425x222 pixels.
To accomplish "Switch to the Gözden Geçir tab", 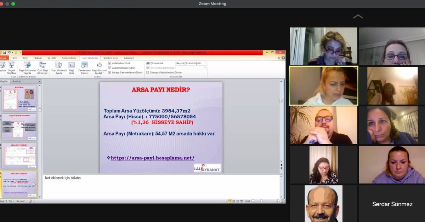I will pyautogui.click(x=111, y=58).
